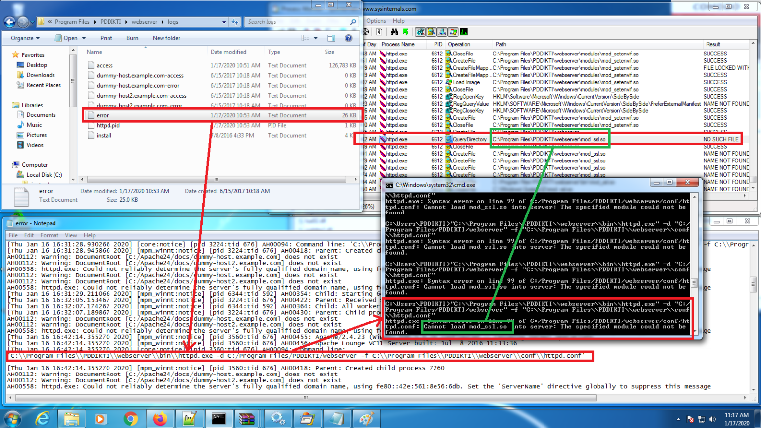761x428 pixels.
Task: Open the Format menu in Notepad
Action: click(49, 235)
